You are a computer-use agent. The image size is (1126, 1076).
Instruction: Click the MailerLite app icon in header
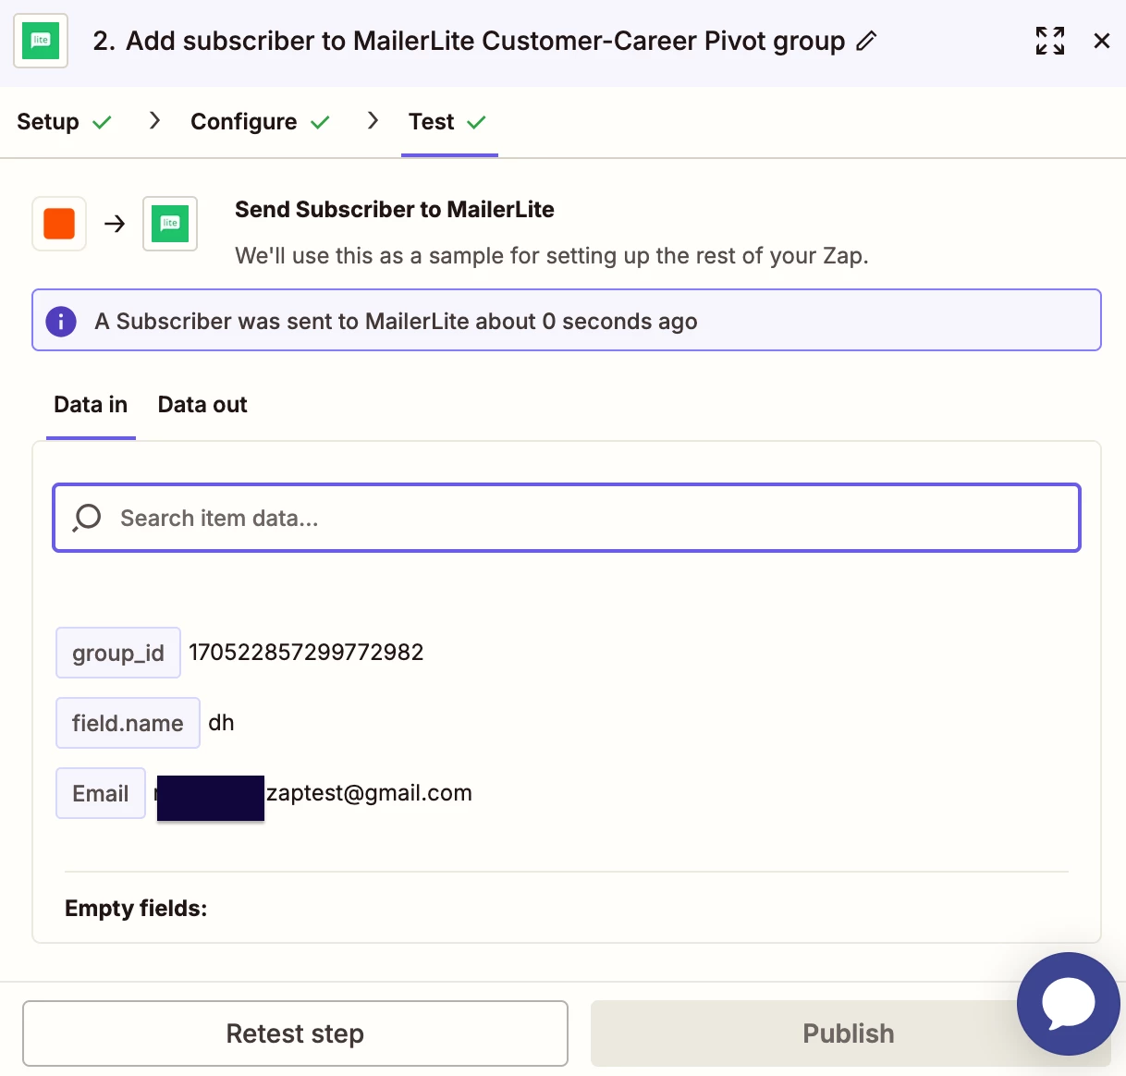click(x=41, y=41)
